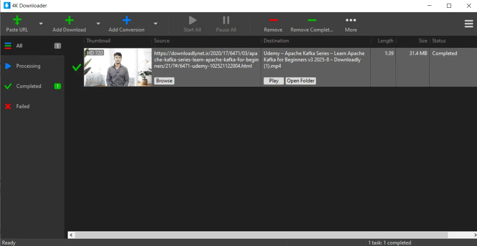Click the '1 task: 1 completed' status bar text

click(x=389, y=243)
